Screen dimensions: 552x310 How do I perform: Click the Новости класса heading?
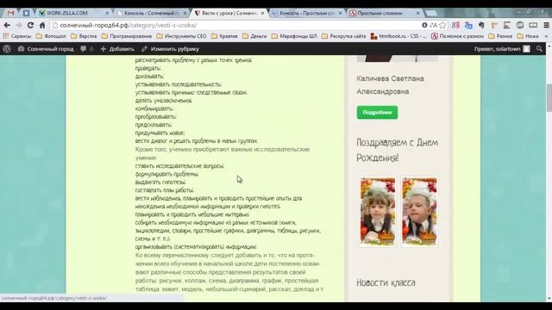click(x=386, y=282)
